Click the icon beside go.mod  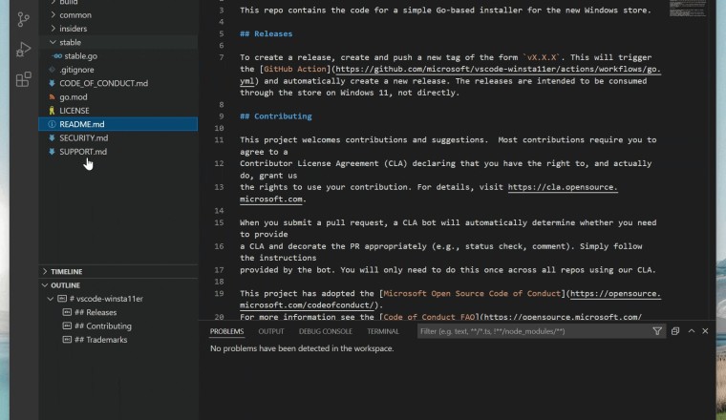pyautogui.click(x=52, y=97)
